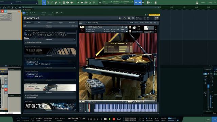Click the Purge button on 8DIO Studio Piano

(x=123, y=29)
